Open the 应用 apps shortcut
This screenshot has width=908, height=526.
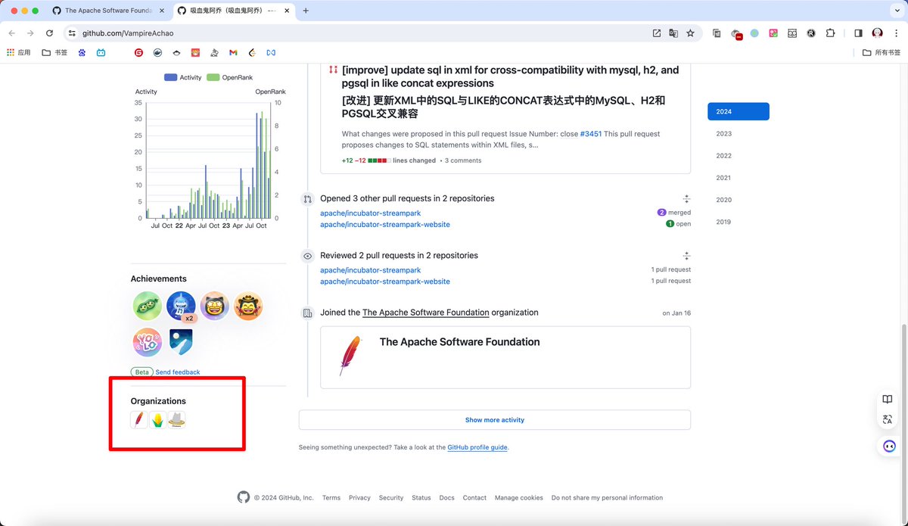tap(18, 52)
